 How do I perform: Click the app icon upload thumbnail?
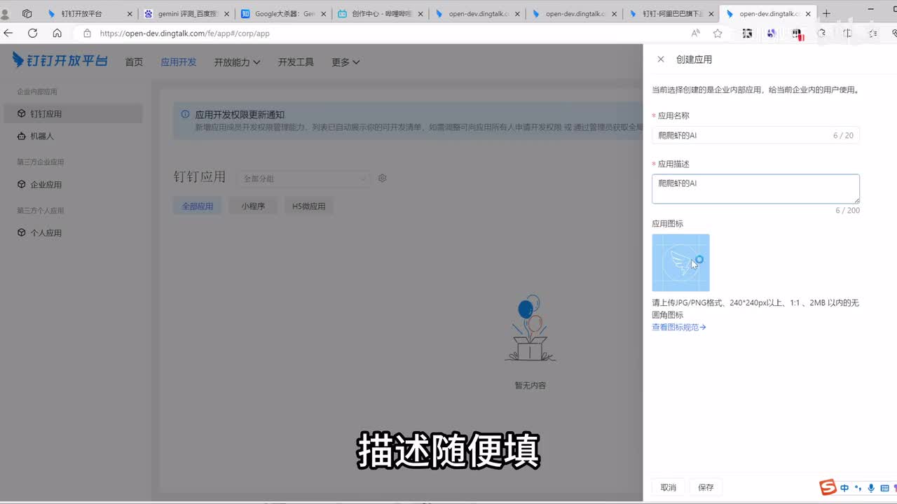[680, 262]
